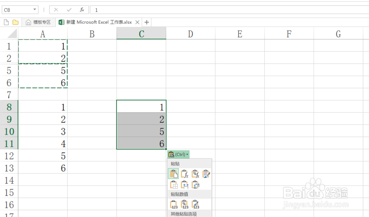The image size is (369, 217).
Task: Choose Keep Source Column Widths paste option
Action: tap(185, 185)
